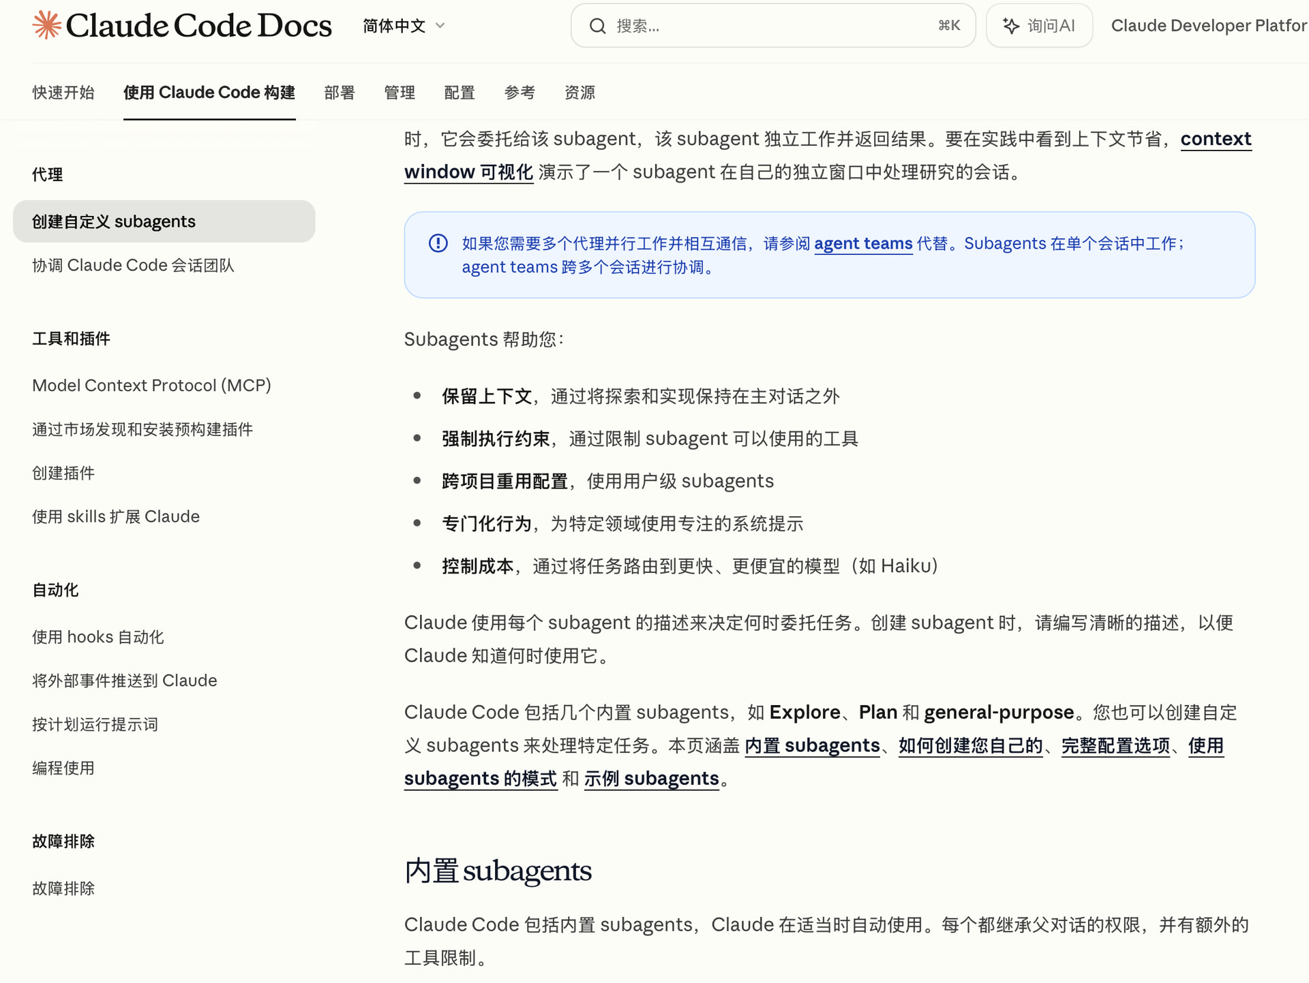Open Model Context Protocol (MCP) page
Image resolution: width=1309 pixels, height=983 pixels.
pyautogui.click(x=151, y=386)
